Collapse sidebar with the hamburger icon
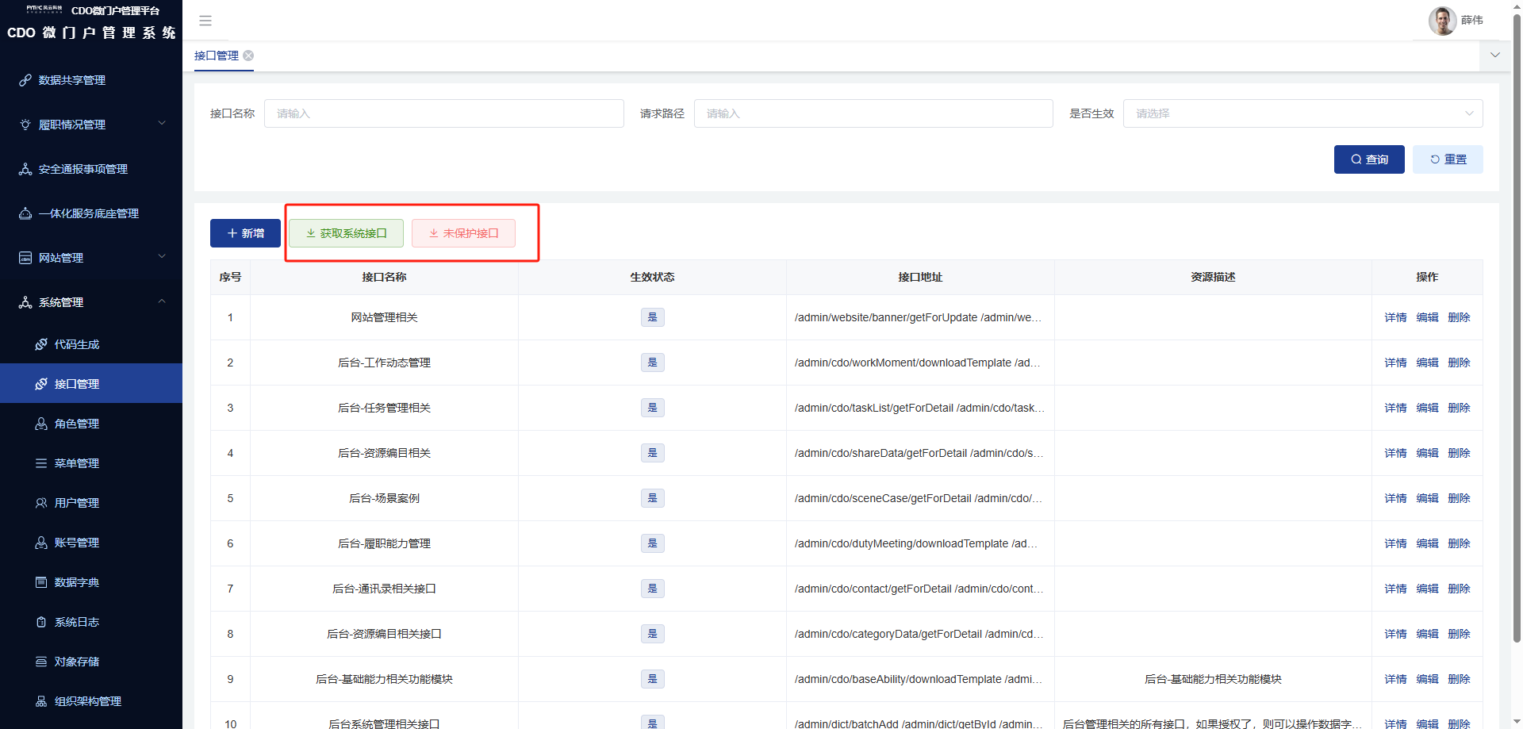 coord(205,21)
